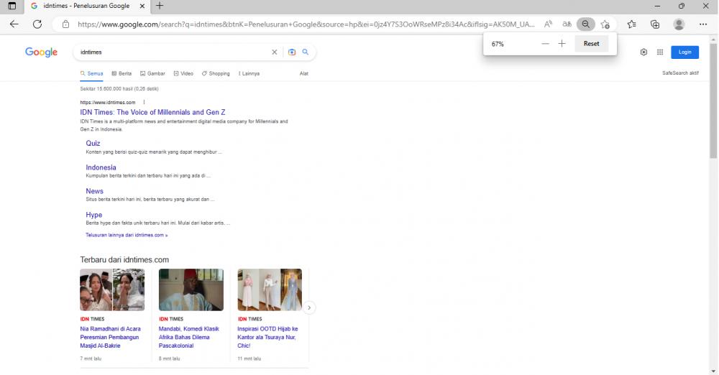Open a new tab with plus button
The height and width of the screenshot is (375, 719).
(x=160, y=6)
